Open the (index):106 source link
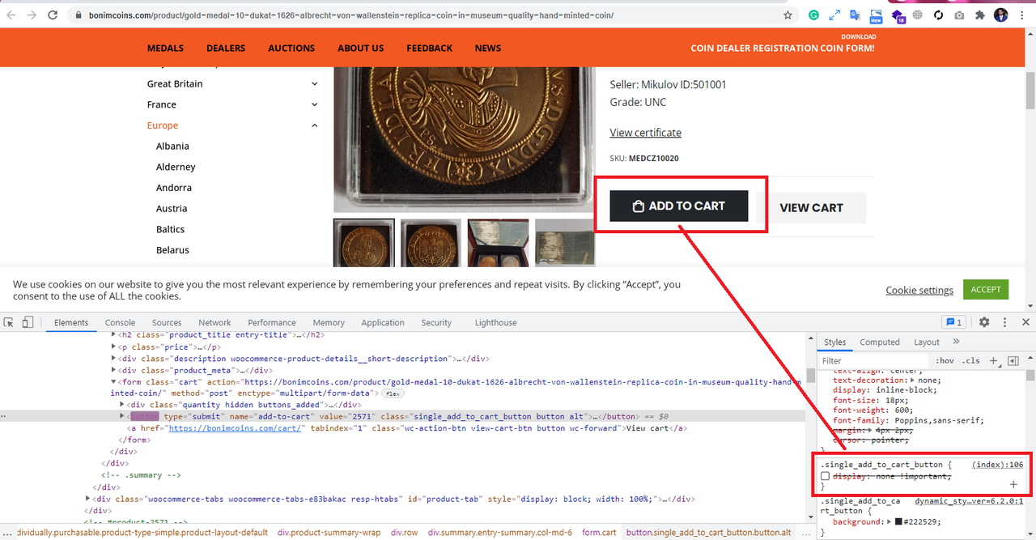This screenshot has height=540, width=1036. click(x=998, y=465)
